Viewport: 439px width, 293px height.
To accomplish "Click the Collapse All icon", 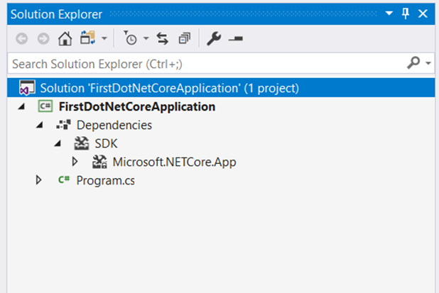I will point(185,38).
